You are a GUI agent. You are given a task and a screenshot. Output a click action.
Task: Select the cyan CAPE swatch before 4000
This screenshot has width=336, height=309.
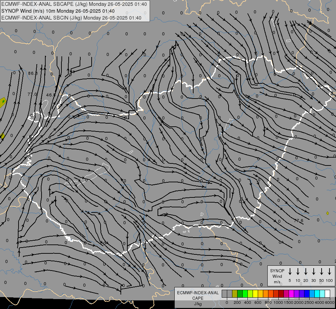(x=317, y=294)
